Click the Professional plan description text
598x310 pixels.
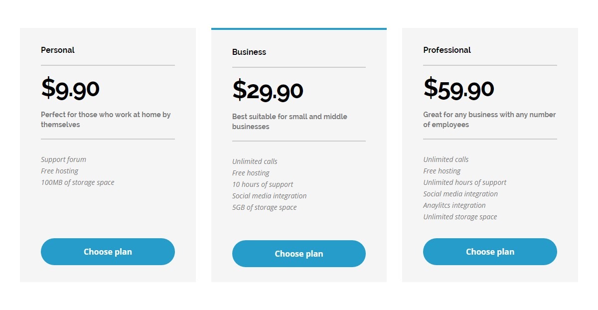click(489, 120)
